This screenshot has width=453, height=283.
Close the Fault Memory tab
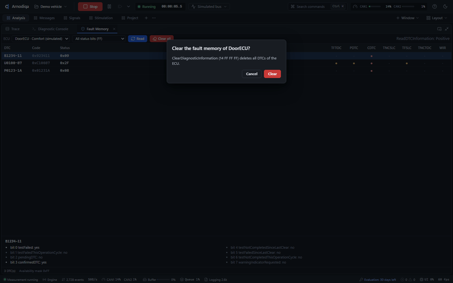(114, 29)
